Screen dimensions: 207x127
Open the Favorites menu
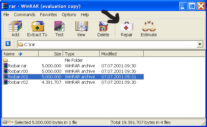(x=49, y=15)
